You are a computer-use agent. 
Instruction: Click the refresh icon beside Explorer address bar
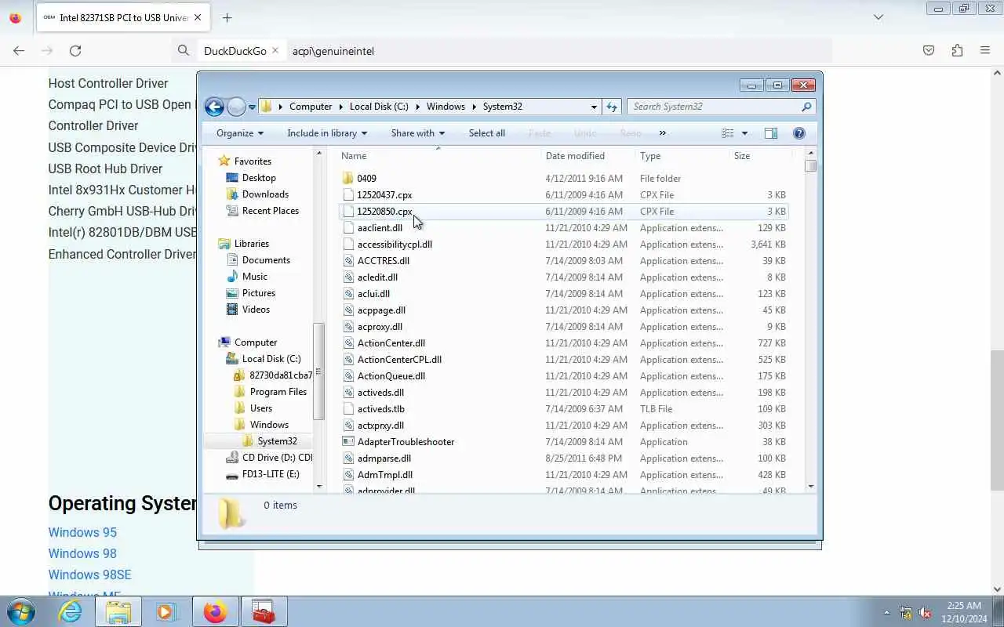[612, 107]
